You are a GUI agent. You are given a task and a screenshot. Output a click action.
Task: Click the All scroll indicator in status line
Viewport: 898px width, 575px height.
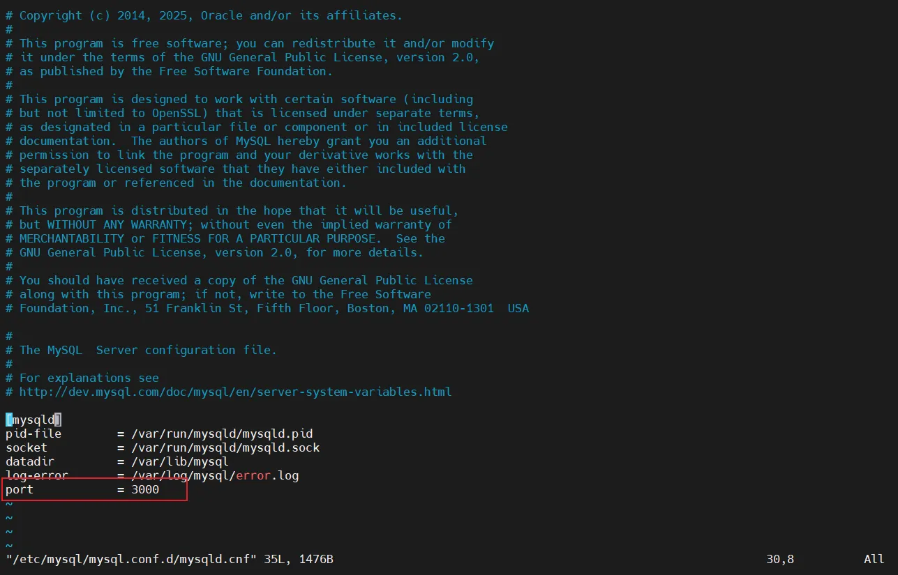874,559
